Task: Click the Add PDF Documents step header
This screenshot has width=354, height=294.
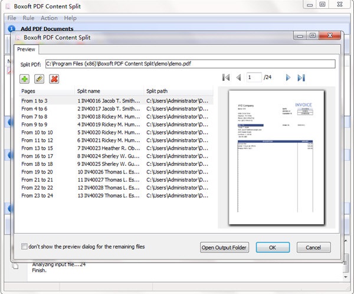Action: [x=47, y=29]
